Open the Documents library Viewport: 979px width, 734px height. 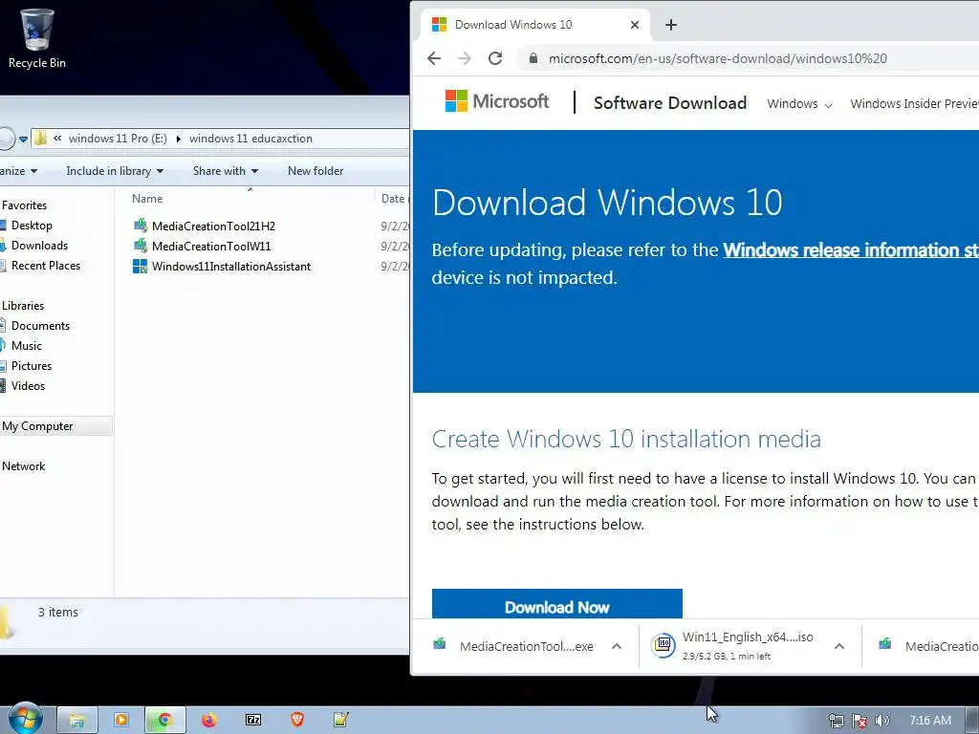click(40, 326)
